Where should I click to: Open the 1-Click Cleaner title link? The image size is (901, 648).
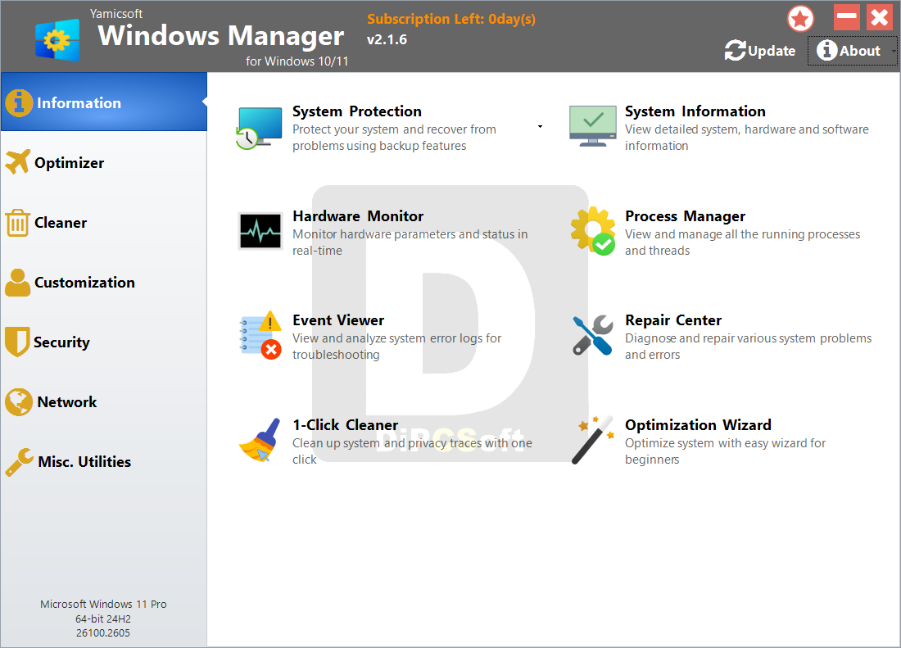pos(346,425)
